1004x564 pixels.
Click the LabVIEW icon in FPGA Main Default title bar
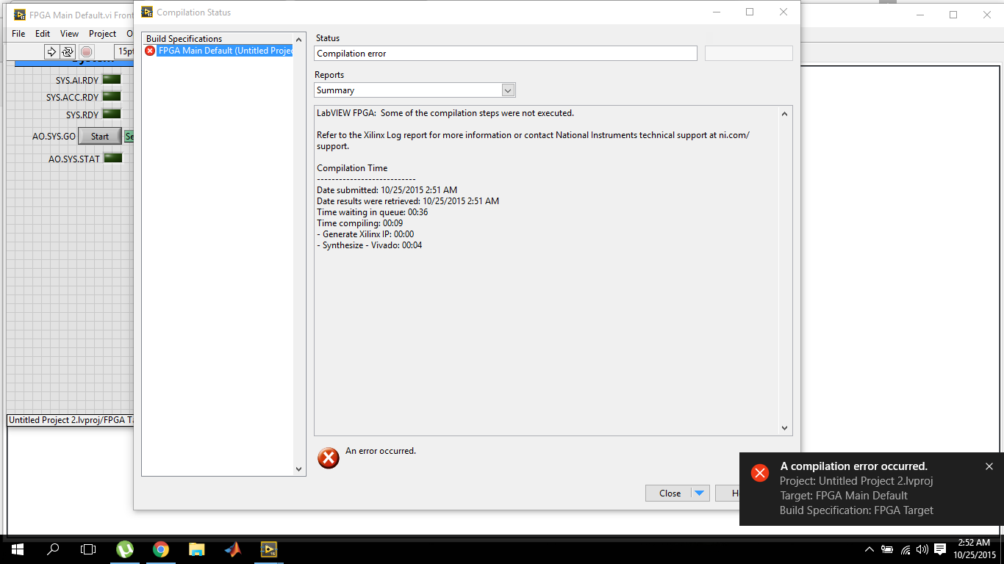pyautogui.click(x=20, y=15)
